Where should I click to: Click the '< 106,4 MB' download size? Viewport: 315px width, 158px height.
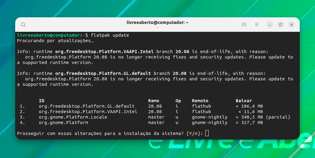click(249, 106)
